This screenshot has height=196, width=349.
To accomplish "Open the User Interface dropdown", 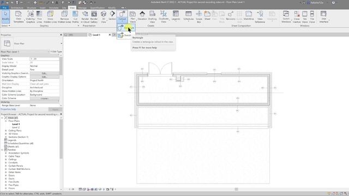I will click(x=324, y=17).
